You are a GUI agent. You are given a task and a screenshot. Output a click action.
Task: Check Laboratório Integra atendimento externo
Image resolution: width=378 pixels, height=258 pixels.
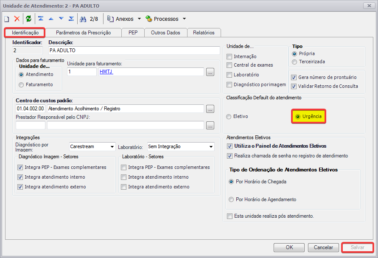pyautogui.click(x=124, y=187)
